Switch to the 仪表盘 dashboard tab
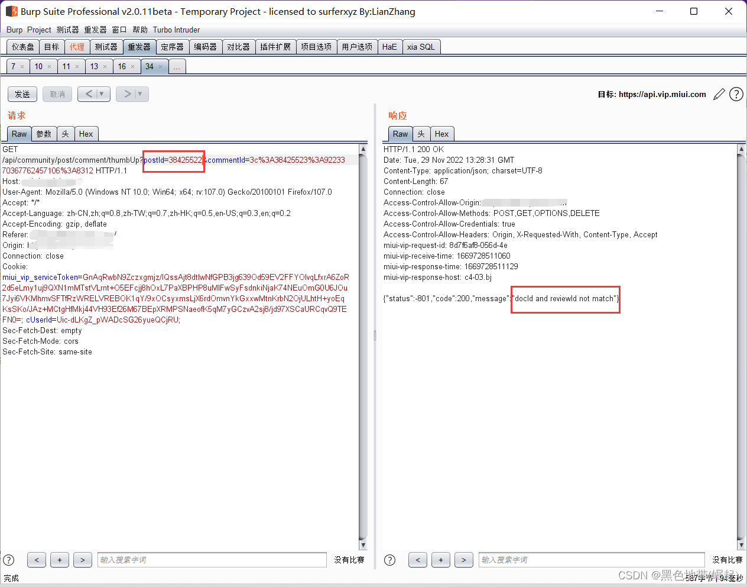Viewport: 747px width, 587px height. [x=23, y=47]
